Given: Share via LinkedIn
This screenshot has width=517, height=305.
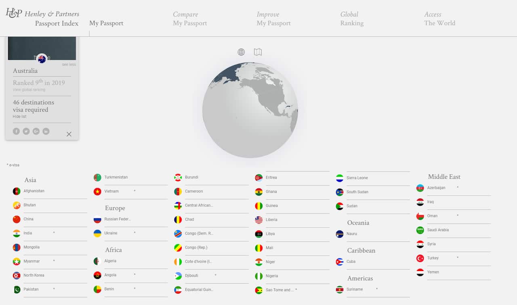Looking at the screenshot, I should (x=46, y=131).
